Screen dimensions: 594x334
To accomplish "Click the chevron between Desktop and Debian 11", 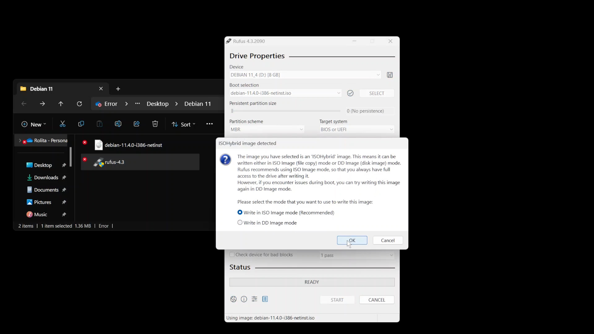I will 176,104.
